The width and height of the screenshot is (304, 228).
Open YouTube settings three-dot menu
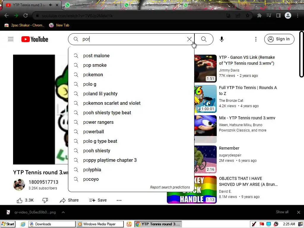256,39
